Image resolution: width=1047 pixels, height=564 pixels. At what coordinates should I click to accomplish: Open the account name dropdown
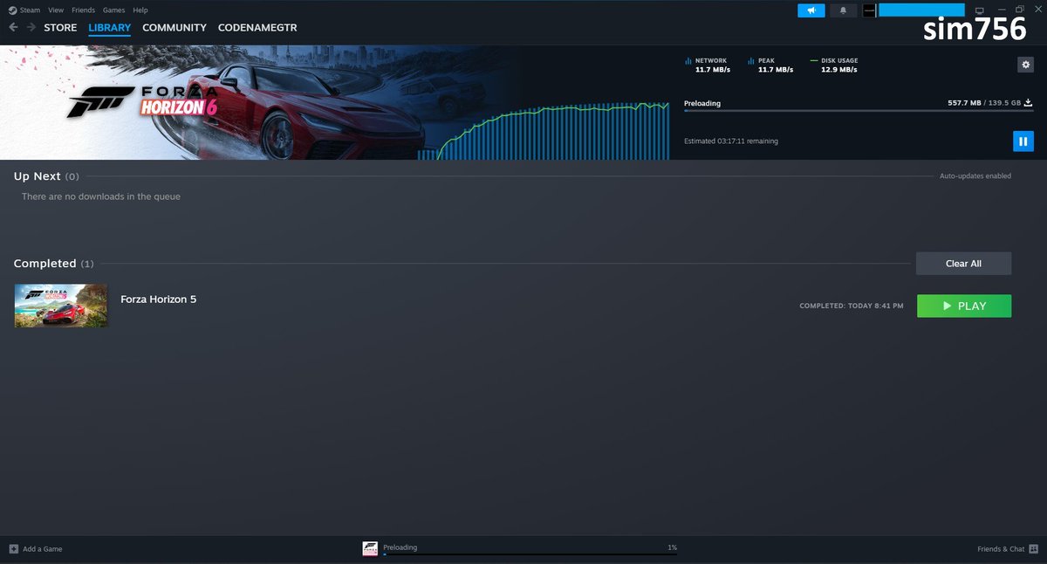click(921, 10)
